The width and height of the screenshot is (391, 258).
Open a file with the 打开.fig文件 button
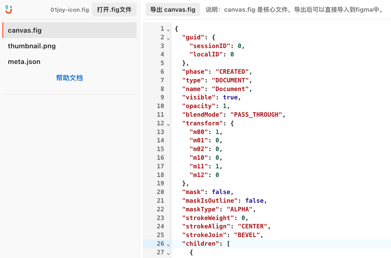(x=114, y=9)
